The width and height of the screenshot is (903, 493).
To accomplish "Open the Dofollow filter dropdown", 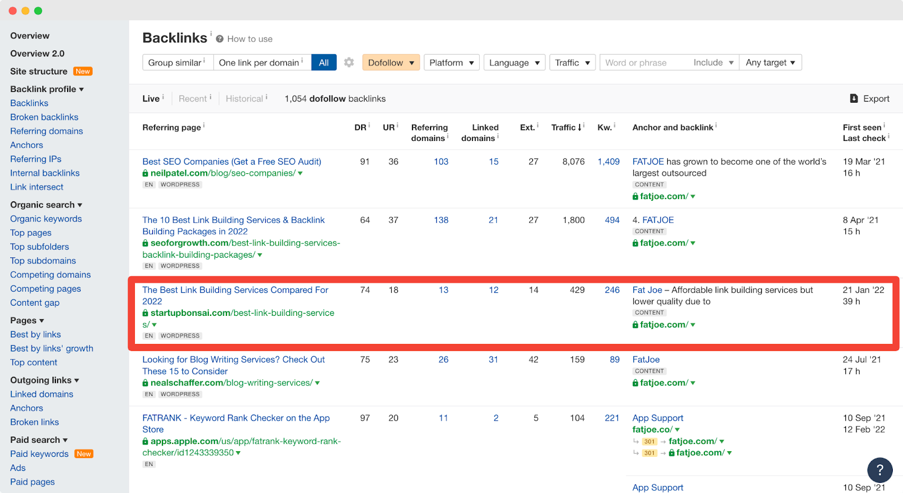I will 391,63.
